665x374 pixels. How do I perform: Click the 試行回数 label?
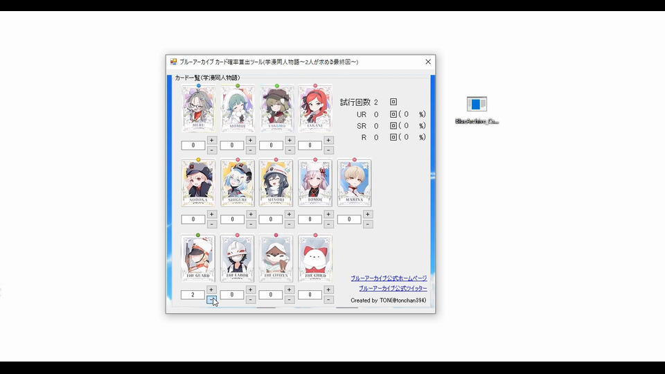(x=355, y=103)
